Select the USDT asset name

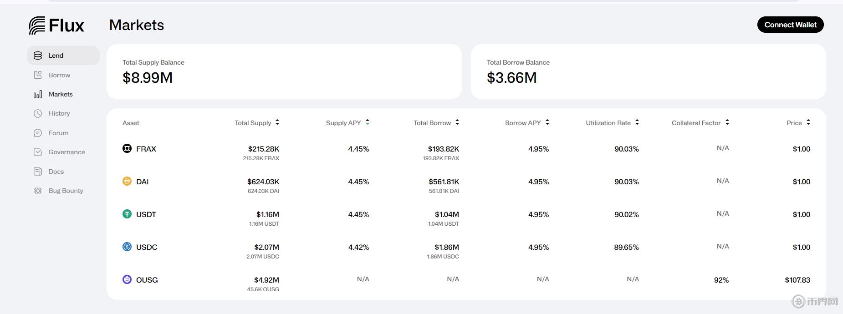(x=146, y=214)
